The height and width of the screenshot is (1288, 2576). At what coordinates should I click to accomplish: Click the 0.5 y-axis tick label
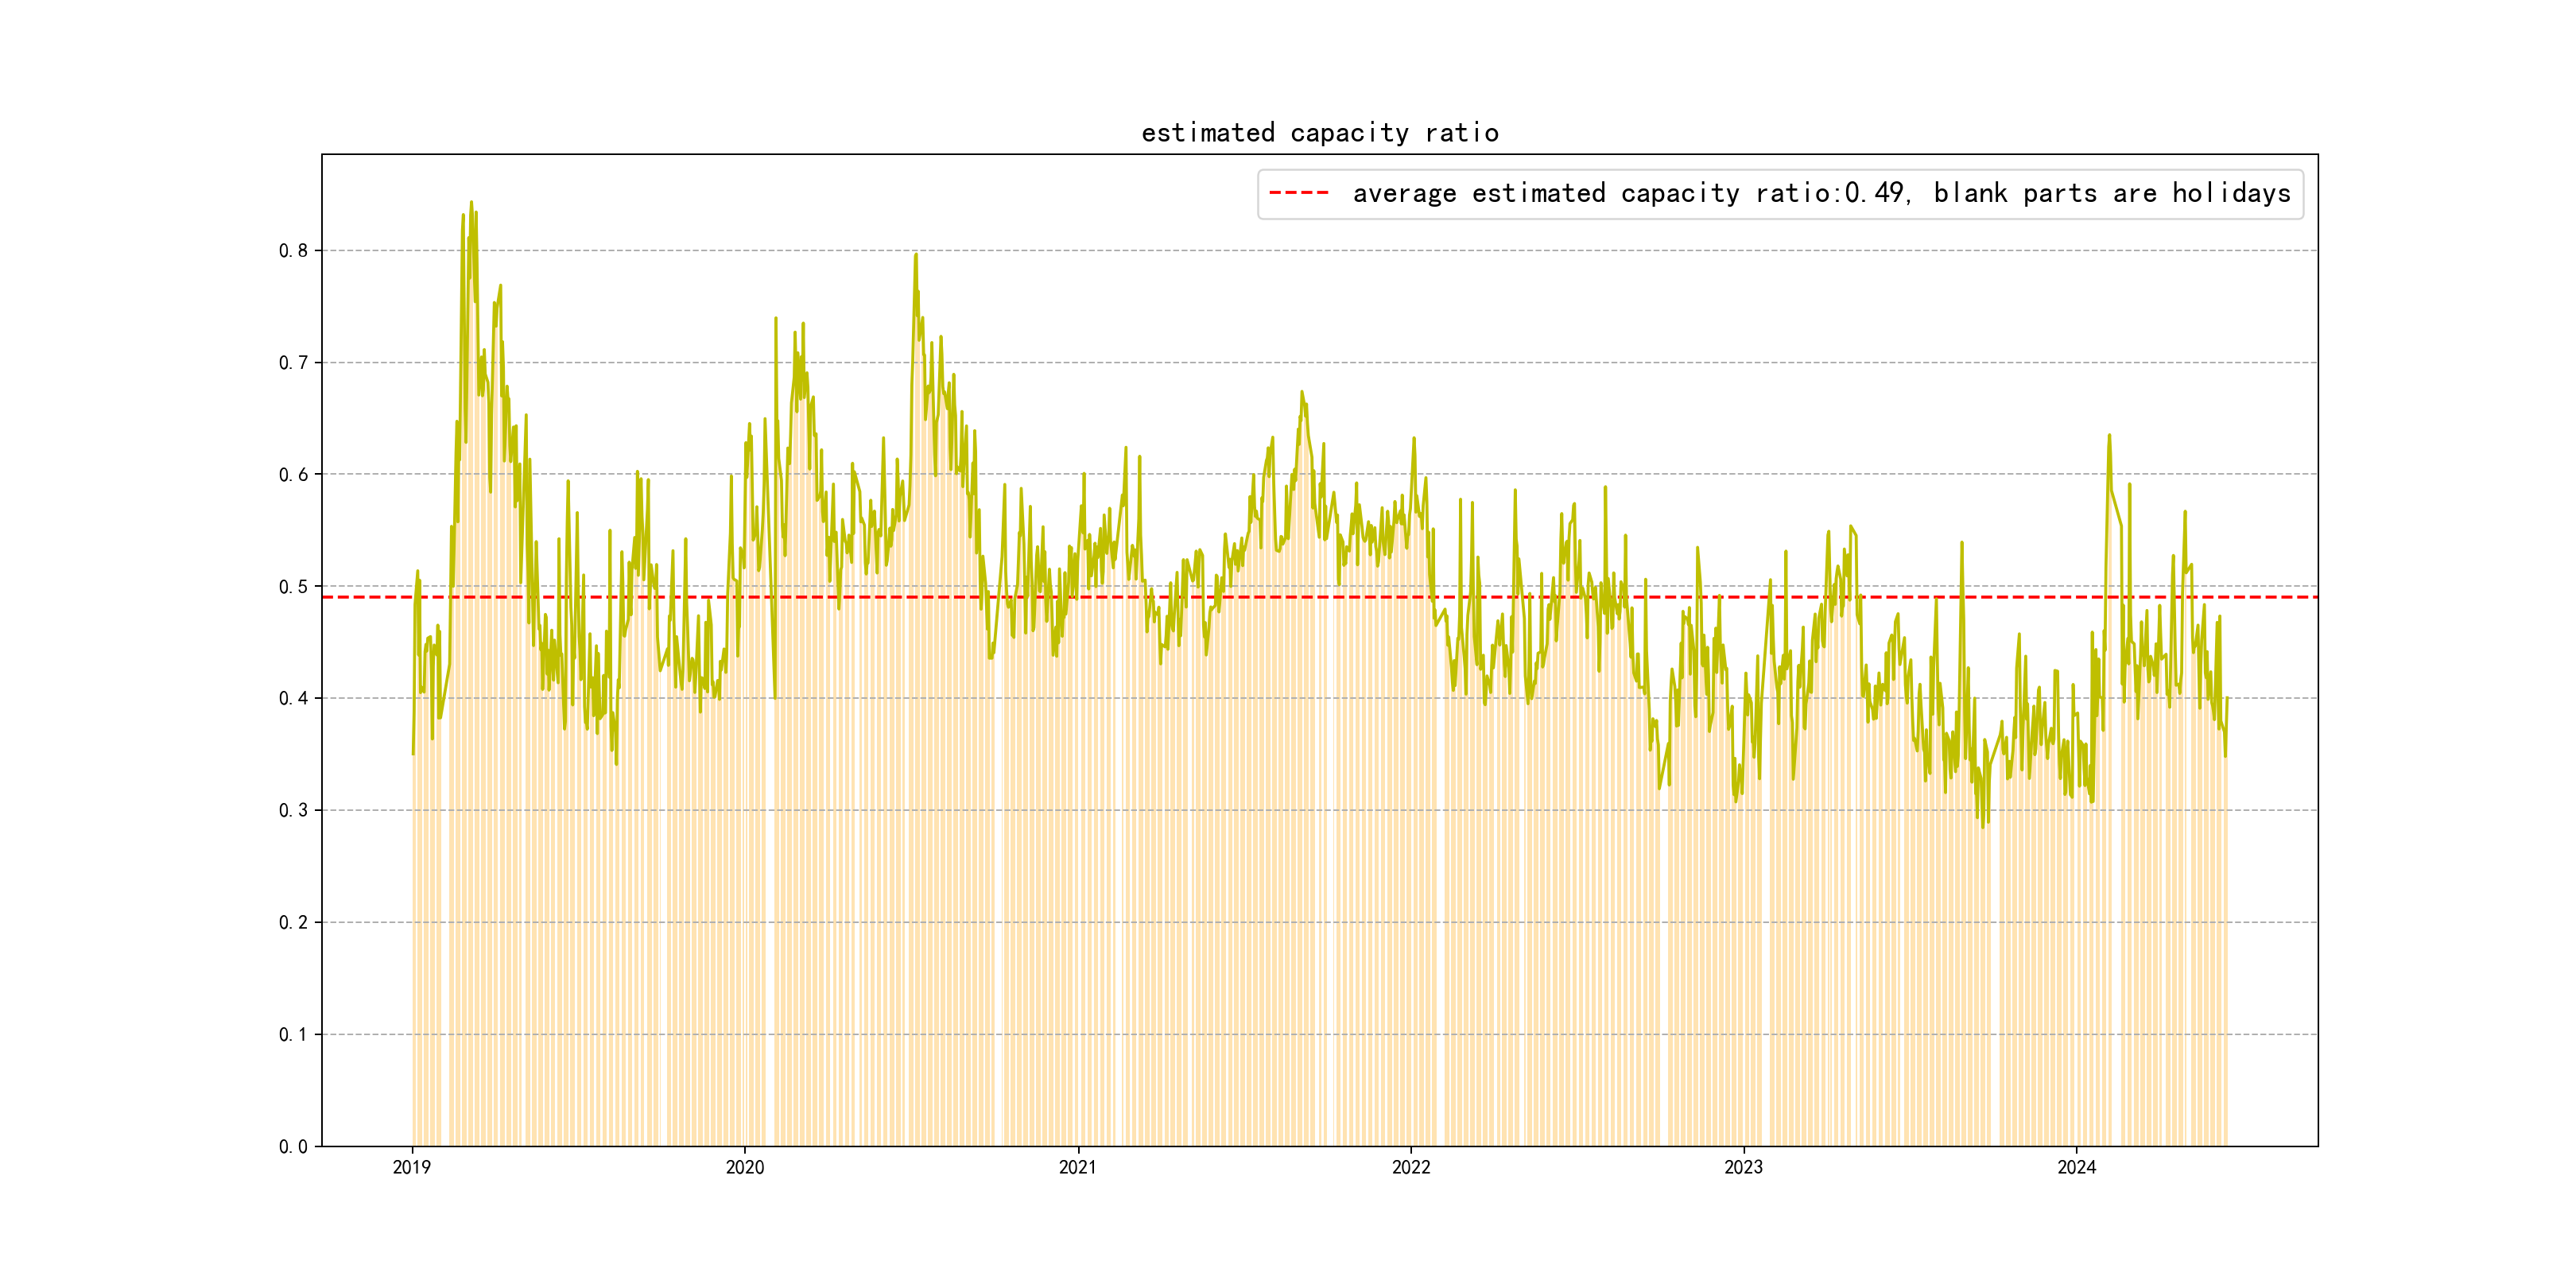click(x=293, y=587)
